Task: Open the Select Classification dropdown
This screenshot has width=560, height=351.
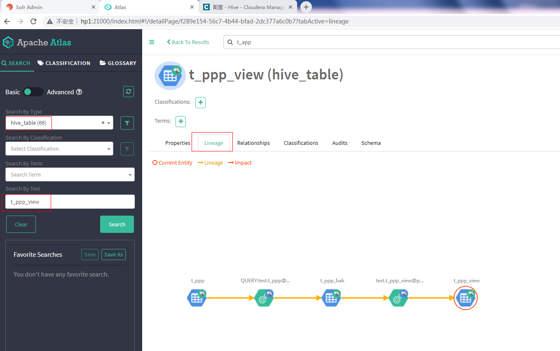Action: tap(59, 149)
